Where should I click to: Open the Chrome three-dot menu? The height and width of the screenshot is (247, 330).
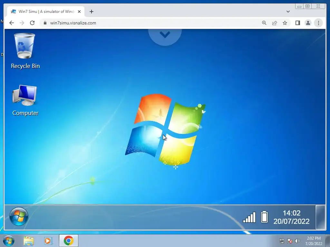point(318,23)
